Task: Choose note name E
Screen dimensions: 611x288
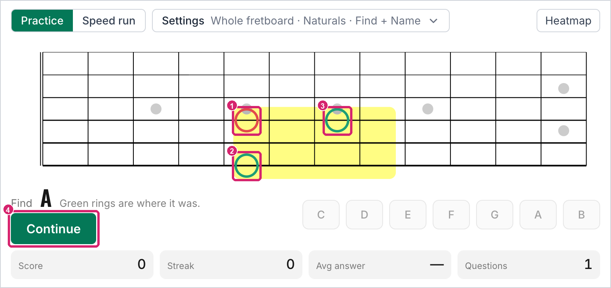Action: 408,215
